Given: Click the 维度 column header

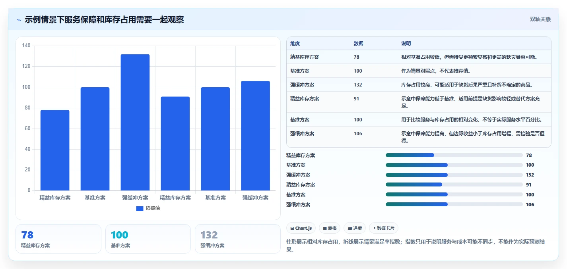Looking at the screenshot, I should (x=295, y=44).
